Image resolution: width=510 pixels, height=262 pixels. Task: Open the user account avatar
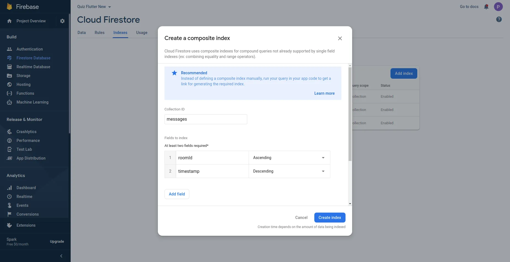pos(498,7)
